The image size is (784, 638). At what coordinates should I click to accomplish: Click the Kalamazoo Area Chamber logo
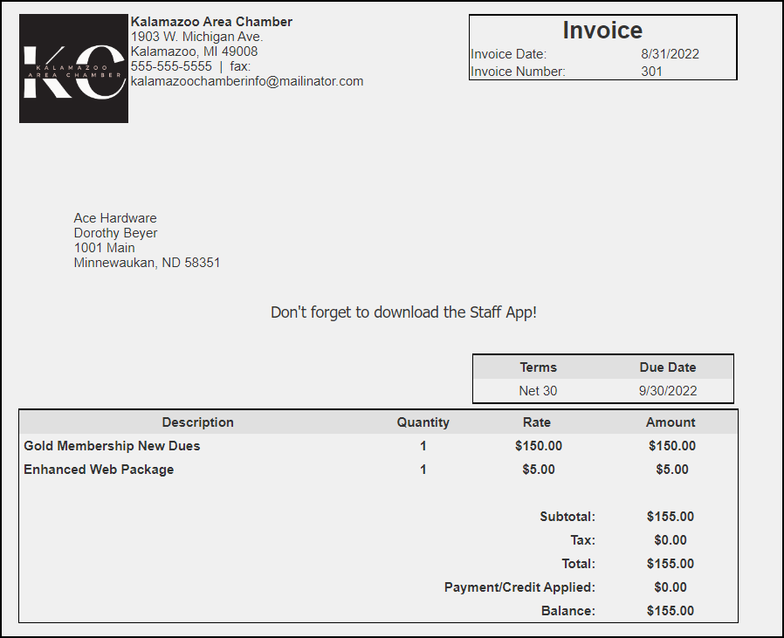[73, 69]
